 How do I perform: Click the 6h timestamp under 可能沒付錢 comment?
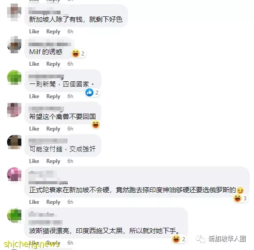(70, 161)
